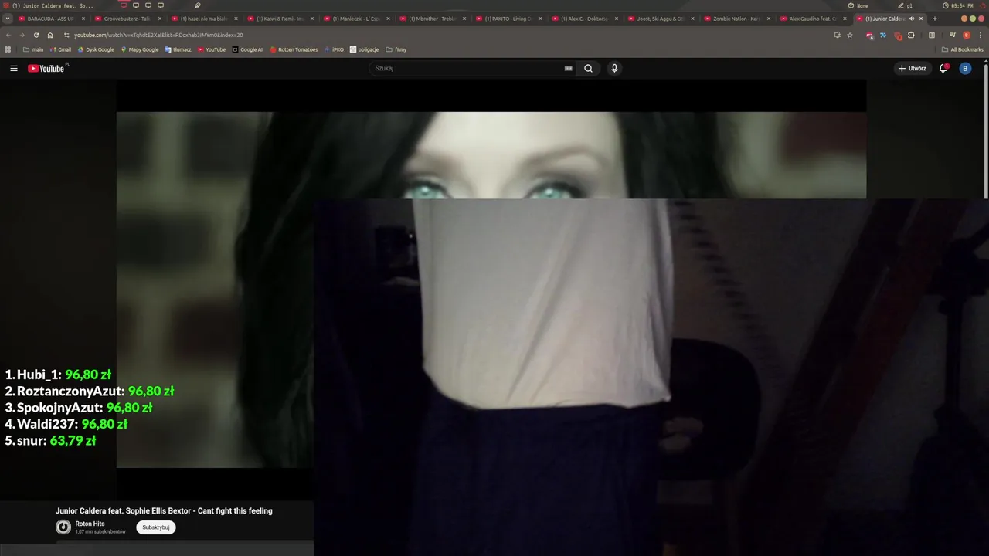
Task: Go to the YouTube home logo
Action: click(46, 69)
